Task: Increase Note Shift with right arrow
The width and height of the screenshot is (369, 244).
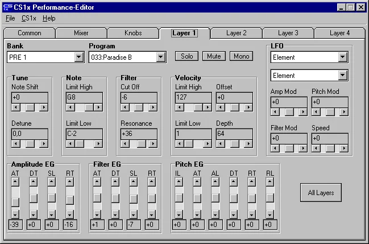Action: (44, 107)
